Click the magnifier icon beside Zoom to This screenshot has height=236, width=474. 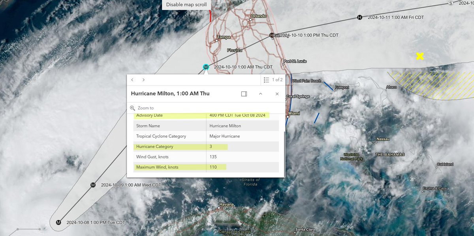[x=132, y=108]
